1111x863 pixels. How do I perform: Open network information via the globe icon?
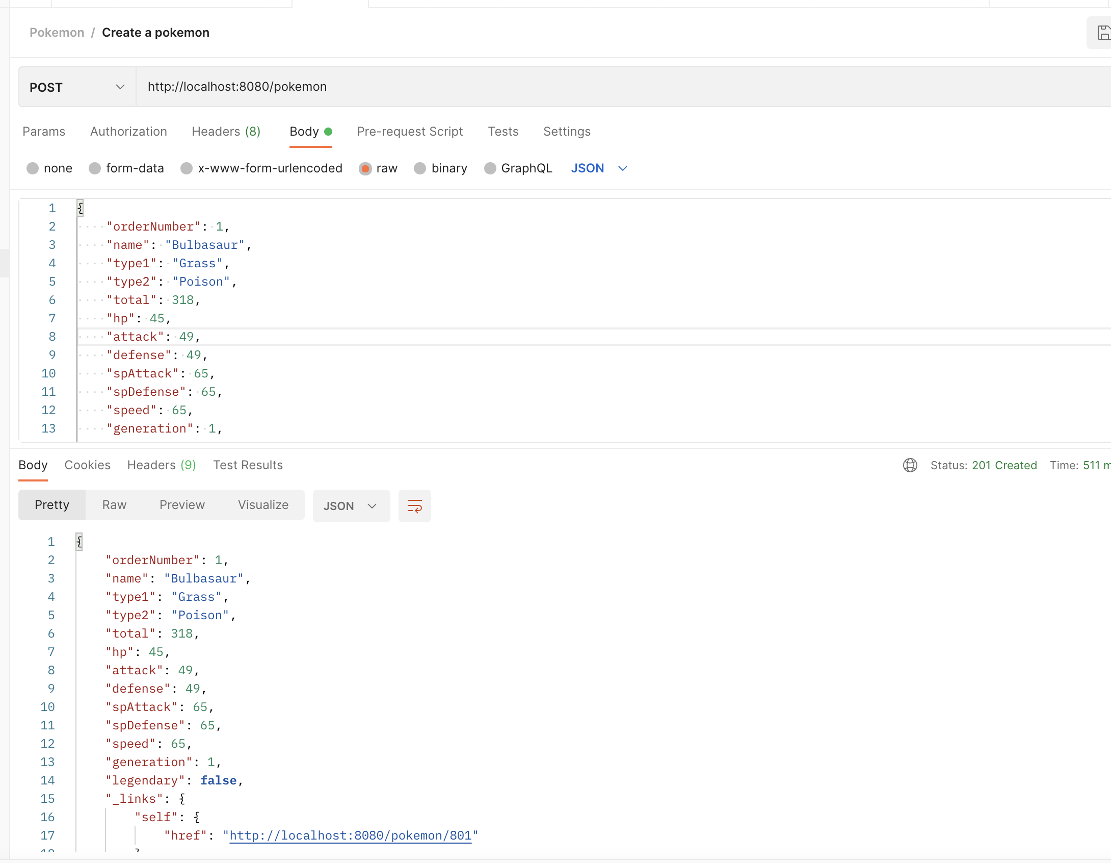tap(910, 465)
